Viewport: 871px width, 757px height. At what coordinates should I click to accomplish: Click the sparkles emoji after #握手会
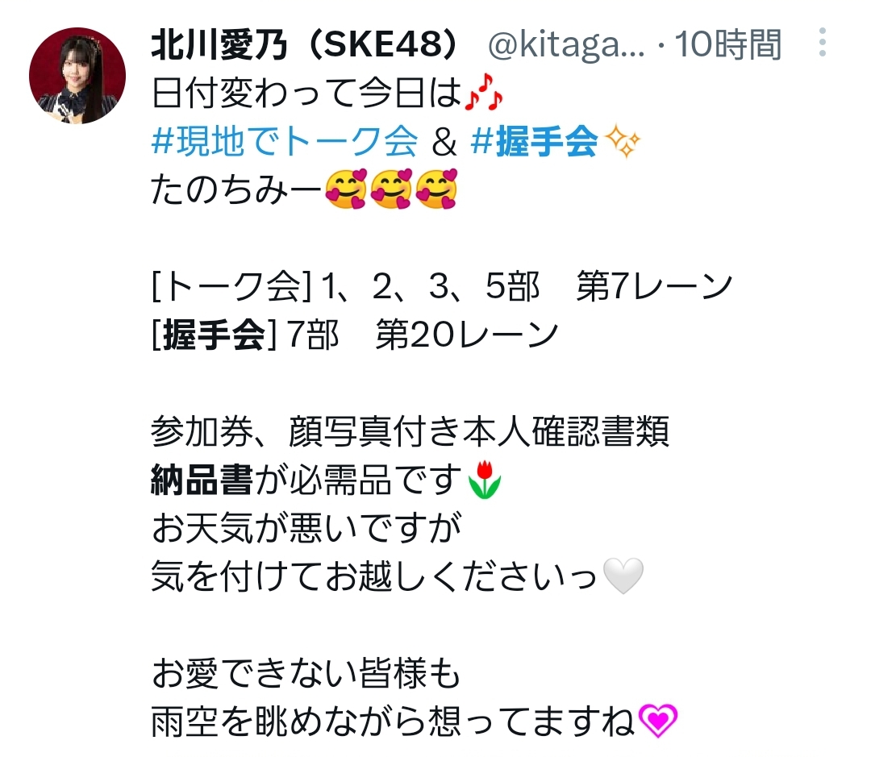click(623, 141)
